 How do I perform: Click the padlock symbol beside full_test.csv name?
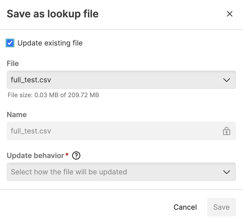pos(226,131)
